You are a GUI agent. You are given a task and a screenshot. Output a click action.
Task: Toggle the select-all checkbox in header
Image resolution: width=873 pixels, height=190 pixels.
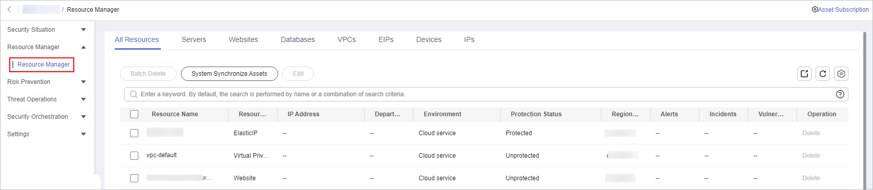tap(134, 114)
